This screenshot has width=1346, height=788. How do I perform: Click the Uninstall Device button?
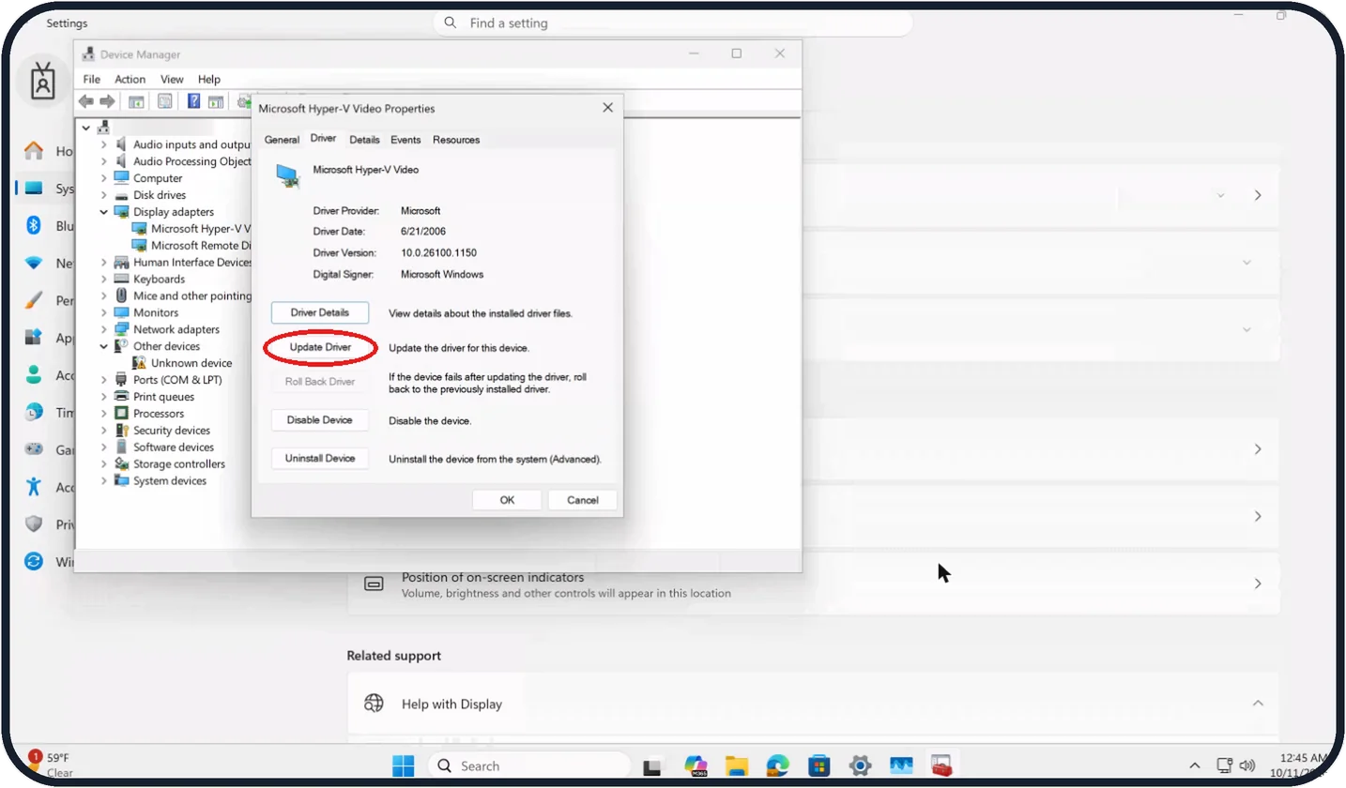[320, 459]
